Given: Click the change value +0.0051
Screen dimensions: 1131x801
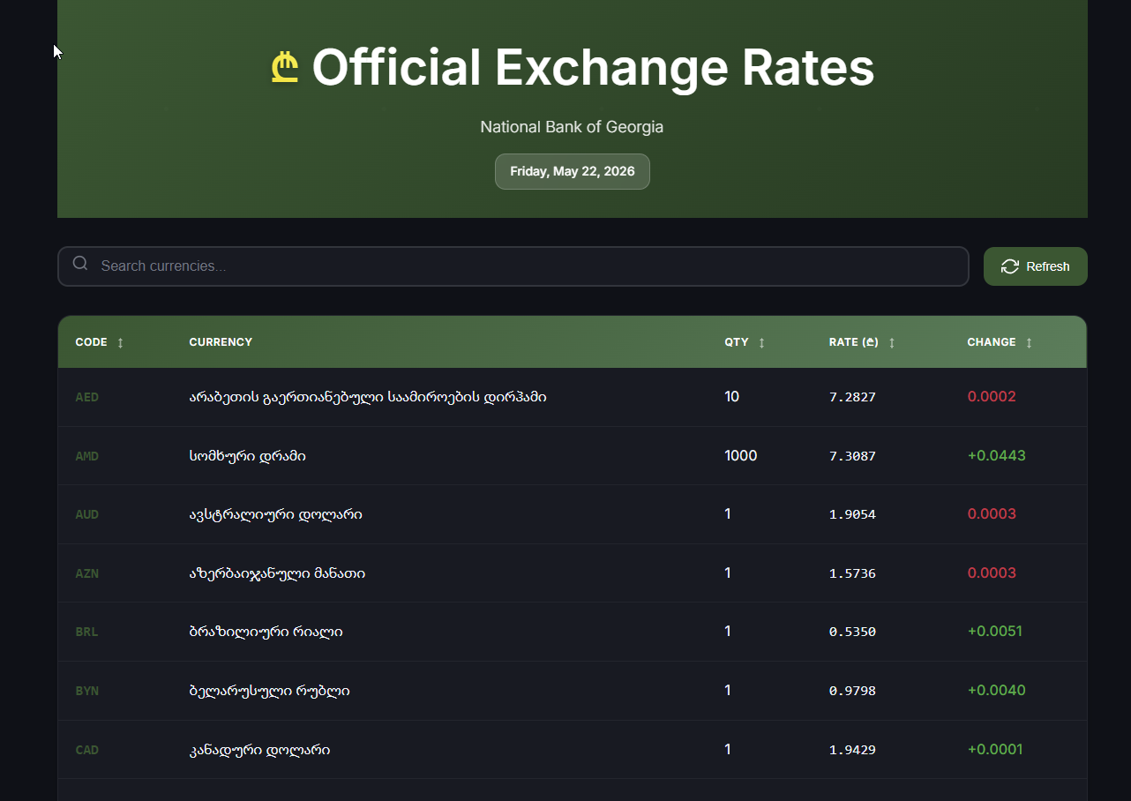Looking at the screenshot, I should coord(995,632).
